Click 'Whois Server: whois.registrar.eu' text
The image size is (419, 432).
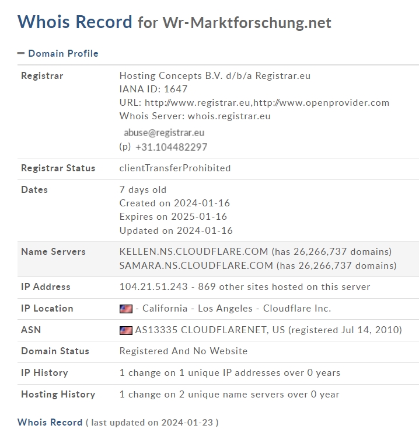(195, 116)
